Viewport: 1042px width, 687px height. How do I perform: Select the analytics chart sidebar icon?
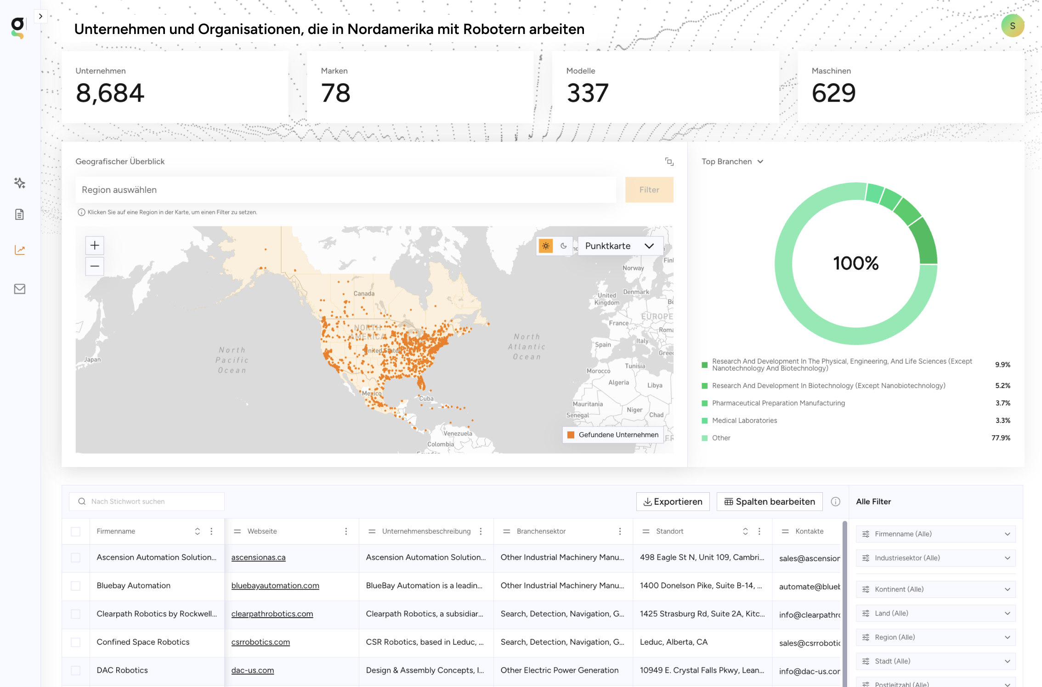tap(19, 250)
